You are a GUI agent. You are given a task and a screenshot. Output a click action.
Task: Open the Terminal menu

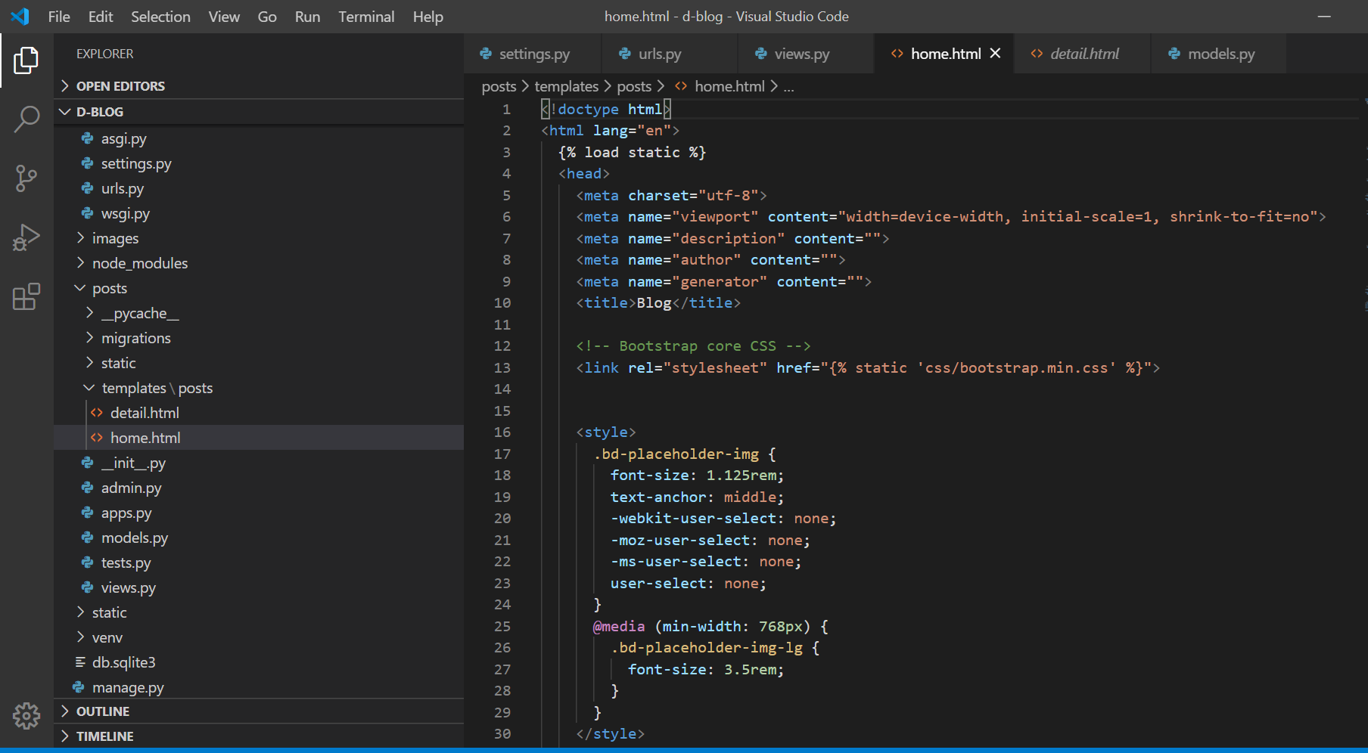tap(366, 17)
